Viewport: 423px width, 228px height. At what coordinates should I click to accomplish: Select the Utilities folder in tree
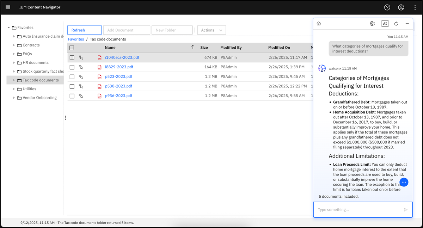click(29, 89)
